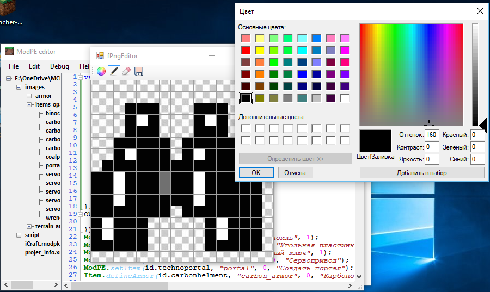Pick the white basic color swatch
The image size is (490, 292).
(345, 98)
